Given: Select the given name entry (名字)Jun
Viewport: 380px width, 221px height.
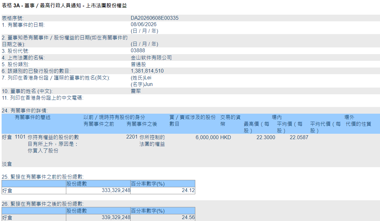Looking at the screenshot, I should click(x=142, y=84).
